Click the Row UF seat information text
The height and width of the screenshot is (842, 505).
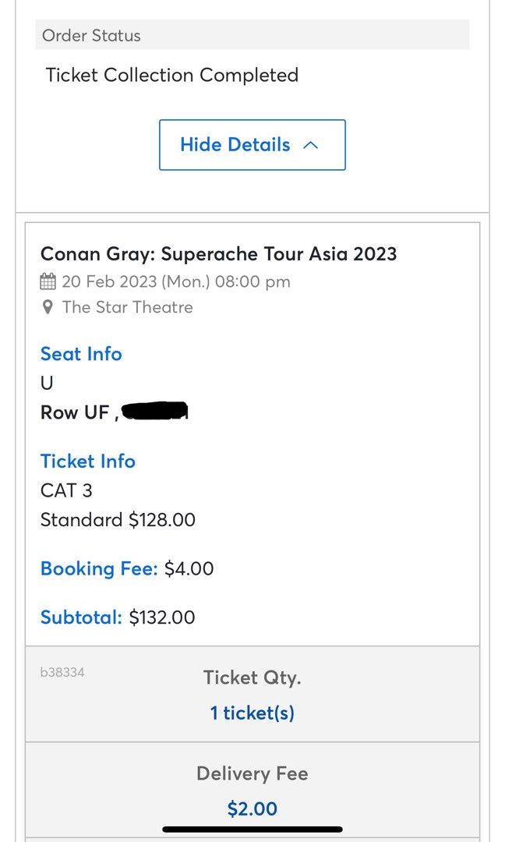[x=74, y=412]
